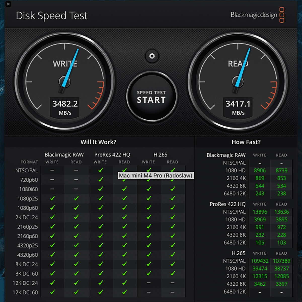The image size is (302, 302).
Task: Click the 8739 read value for Blackmagic RAW 1080 HD
Action: click(x=281, y=171)
